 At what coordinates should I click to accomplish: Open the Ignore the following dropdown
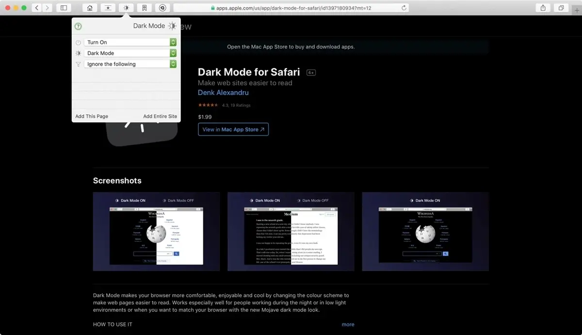pyautogui.click(x=130, y=64)
